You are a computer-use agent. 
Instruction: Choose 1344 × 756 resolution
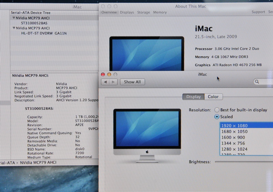(246, 143)
